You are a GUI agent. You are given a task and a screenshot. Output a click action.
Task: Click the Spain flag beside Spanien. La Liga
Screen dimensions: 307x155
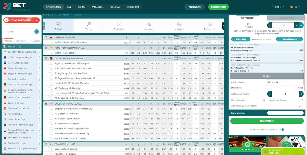5,103
